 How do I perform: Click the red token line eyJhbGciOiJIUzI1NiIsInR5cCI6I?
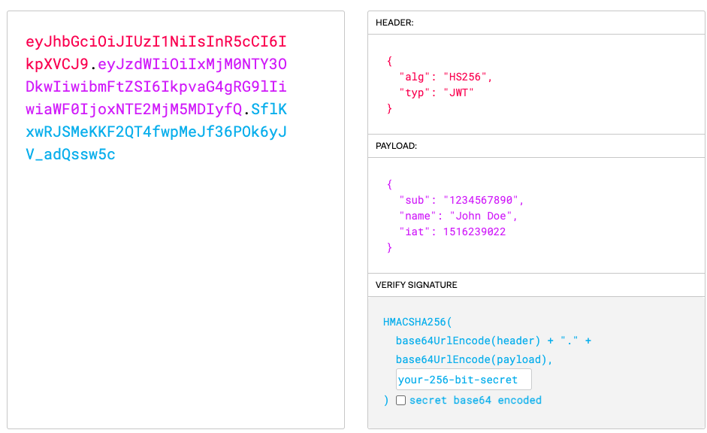click(x=156, y=41)
